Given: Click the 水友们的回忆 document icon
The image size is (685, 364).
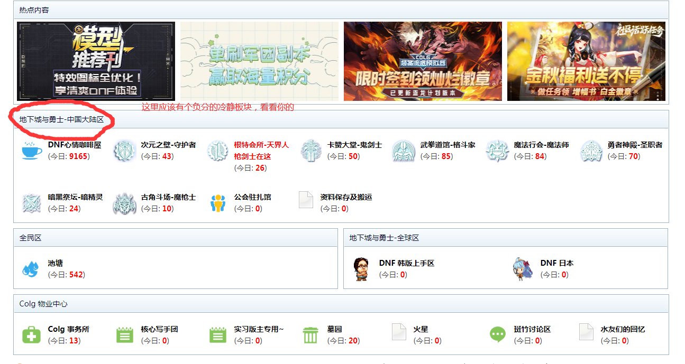Looking at the screenshot, I should coord(586,332).
